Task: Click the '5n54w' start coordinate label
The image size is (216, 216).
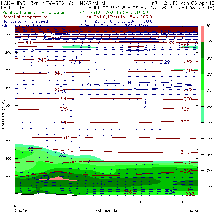Action: coord(21,210)
